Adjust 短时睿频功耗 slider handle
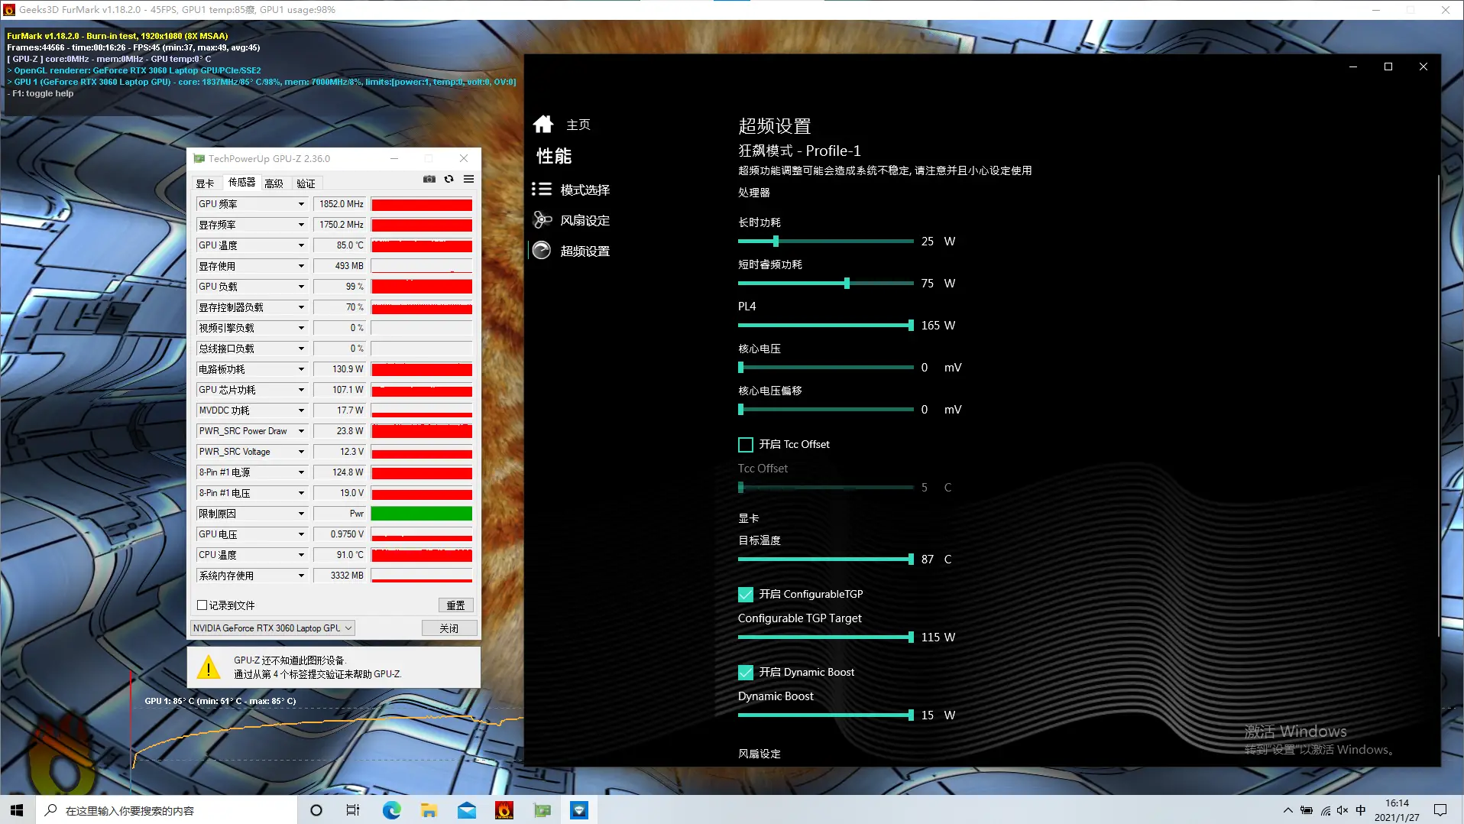The height and width of the screenshot is (824, 1464). pyautogui.click(x=847, y=284)
